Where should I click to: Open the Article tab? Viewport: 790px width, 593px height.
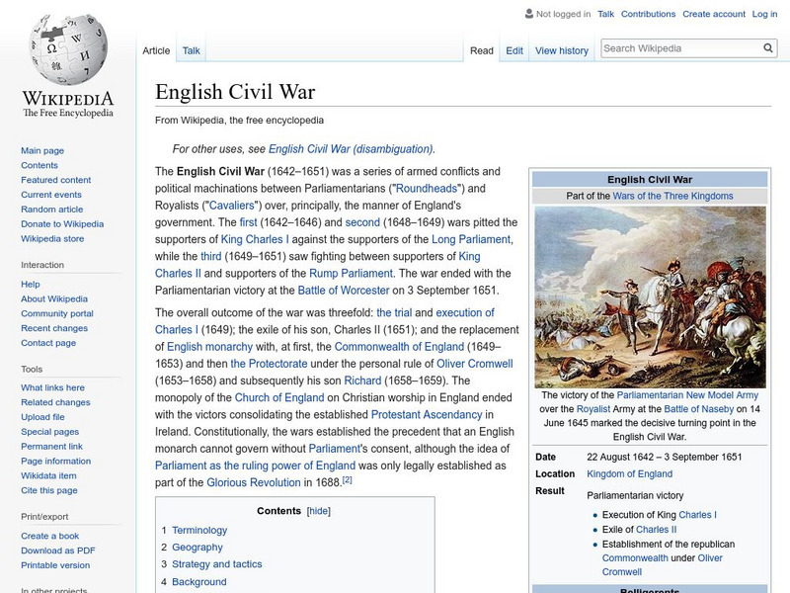click(156, 51)
